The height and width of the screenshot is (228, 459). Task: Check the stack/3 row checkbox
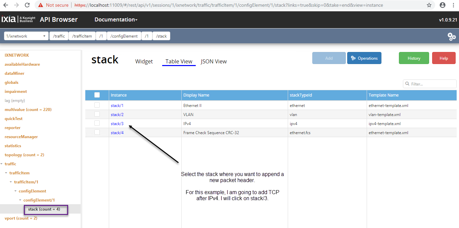[x=97, y=123]
